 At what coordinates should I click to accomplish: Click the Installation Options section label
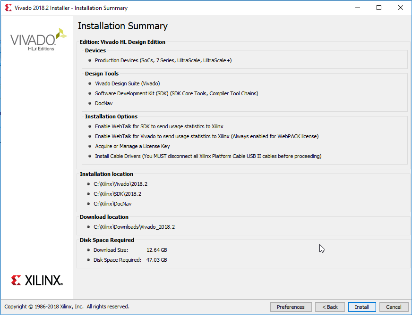pos(111,117)
